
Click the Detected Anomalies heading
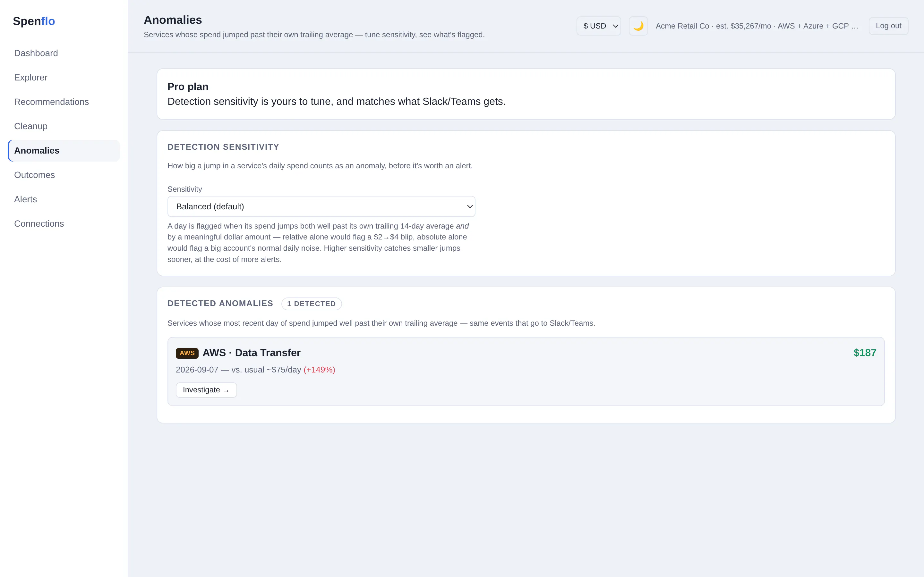tap(220, 303)
